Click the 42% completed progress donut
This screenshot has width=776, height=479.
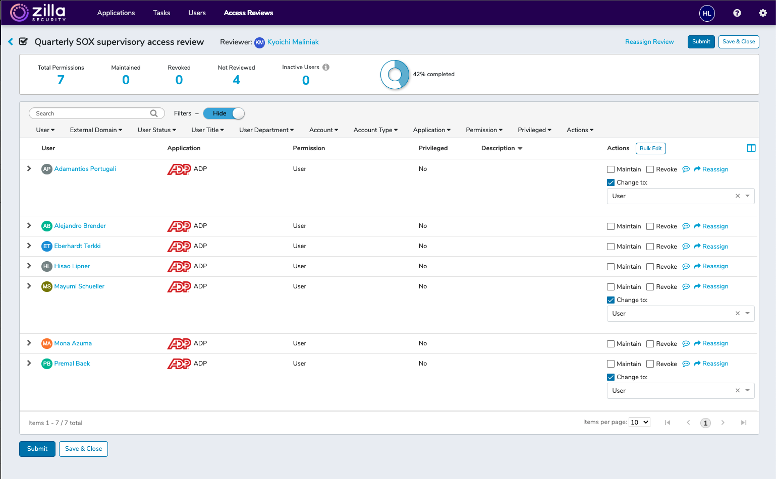(395, 74)
